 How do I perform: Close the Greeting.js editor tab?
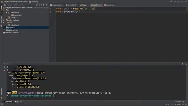point(115,5)
